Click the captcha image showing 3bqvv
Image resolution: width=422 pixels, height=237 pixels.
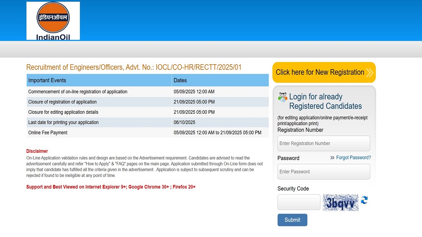[340, 202]
